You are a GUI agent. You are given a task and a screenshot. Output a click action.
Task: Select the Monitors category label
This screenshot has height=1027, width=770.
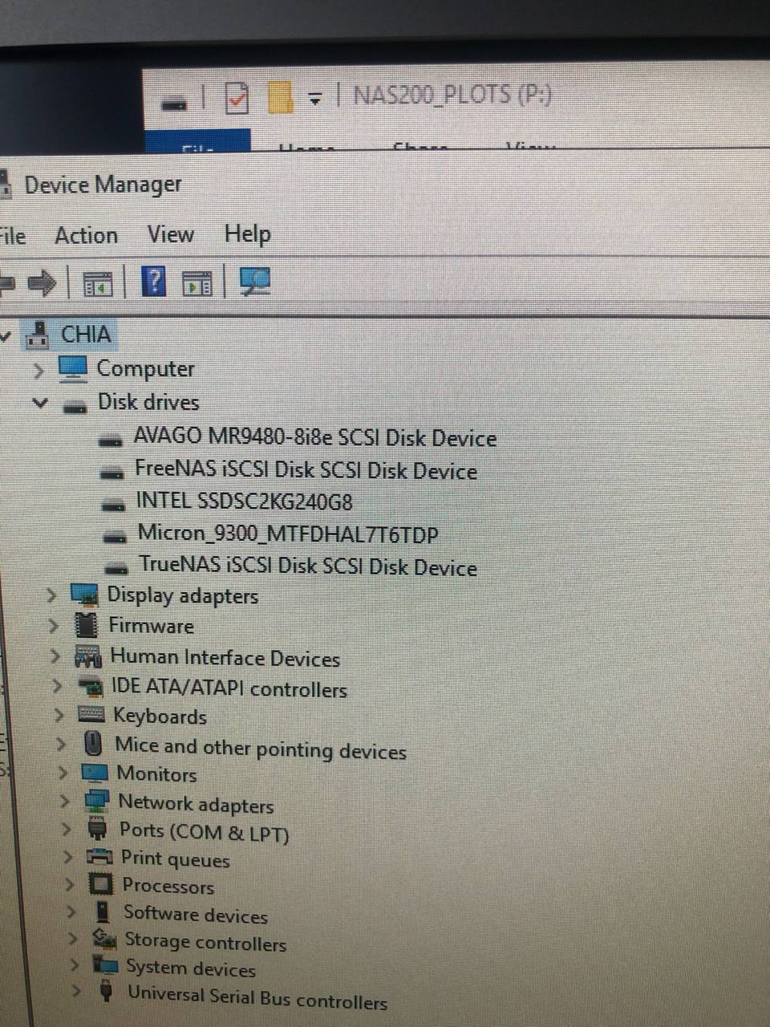(156, 774)
